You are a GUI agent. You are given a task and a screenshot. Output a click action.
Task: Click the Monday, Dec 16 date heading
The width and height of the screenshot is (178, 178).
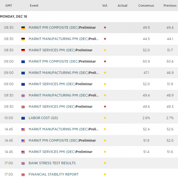coord(14,17)
